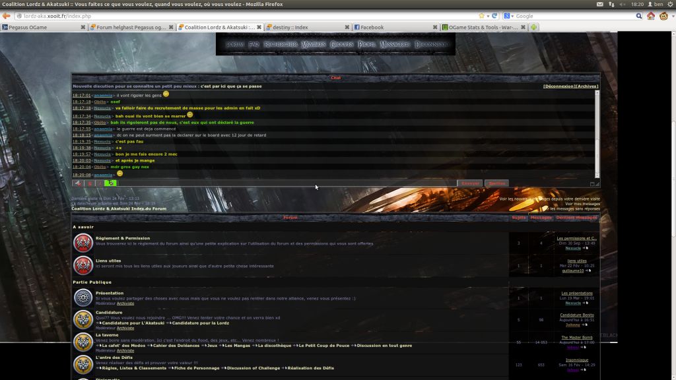Open the mail envelope indicator in top panel
The height and width of the screenshot is (380, 676).
[599, 5]
